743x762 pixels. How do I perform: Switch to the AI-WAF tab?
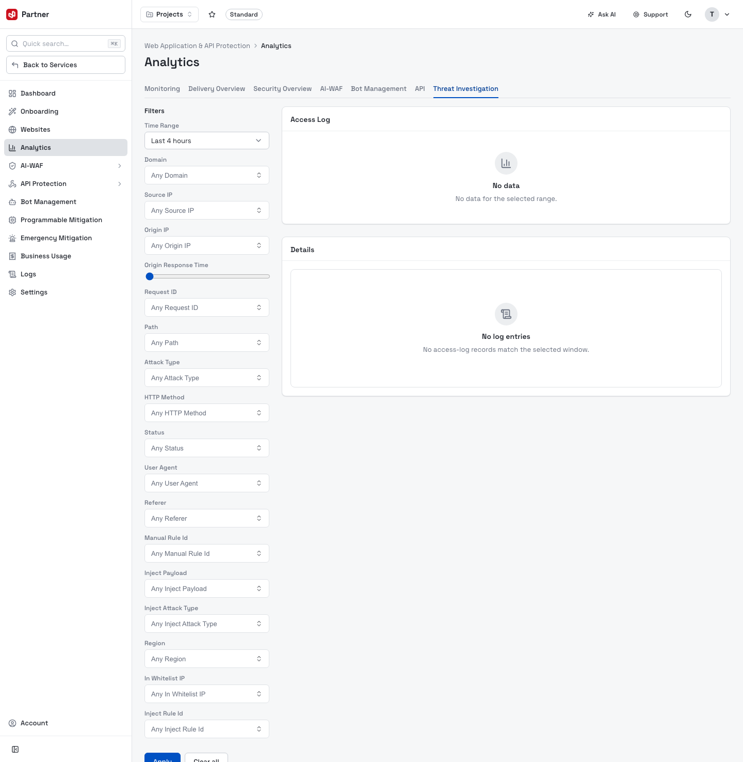[x=331, y=89]
